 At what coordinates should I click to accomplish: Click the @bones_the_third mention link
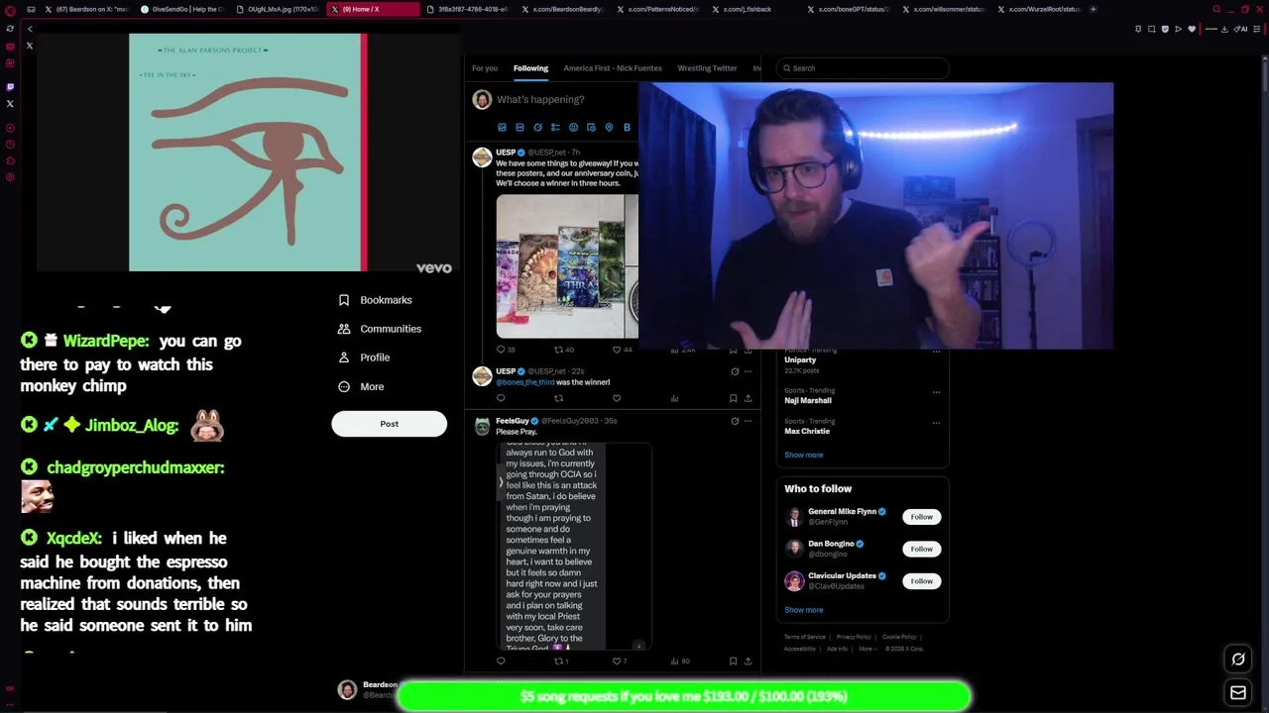(x=524, y=382)
